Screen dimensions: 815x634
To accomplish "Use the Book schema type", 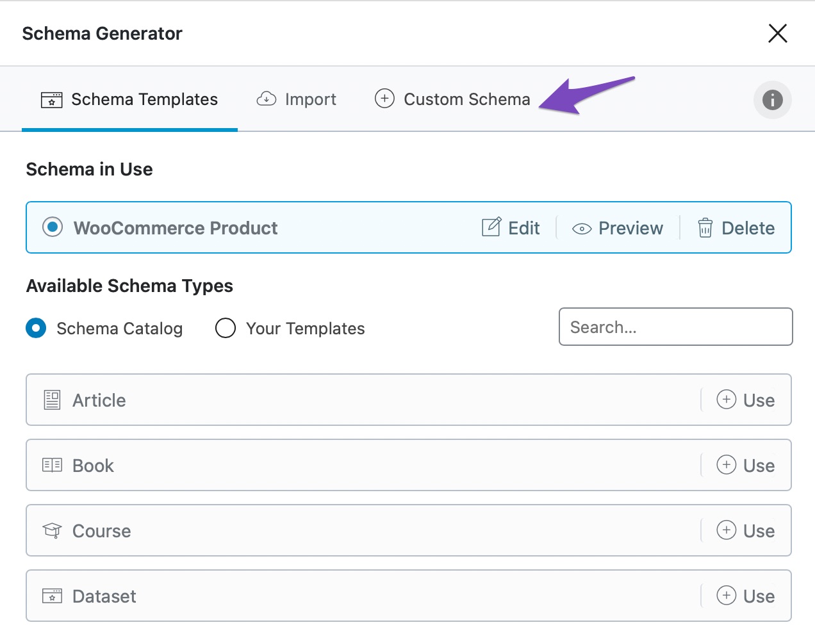I will coord(746,466).
